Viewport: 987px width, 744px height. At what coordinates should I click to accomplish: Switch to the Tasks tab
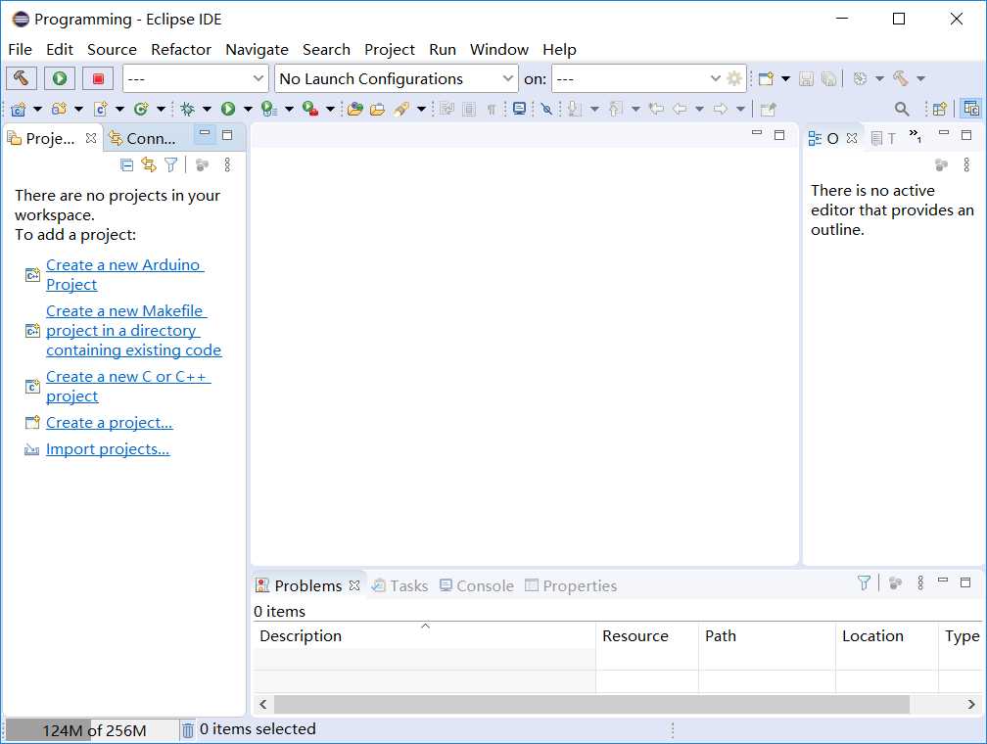coord(399,585)
